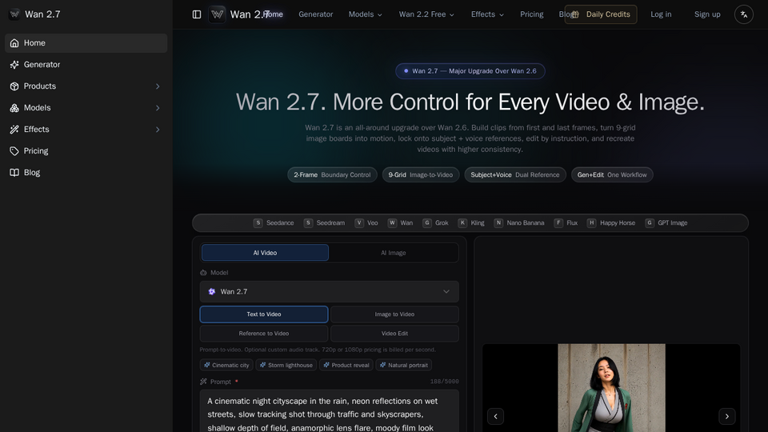
Task: Select the Nano Banana model shortcut
Action: [519, 223]
